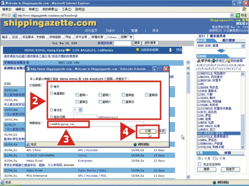Click the IE icon in popup title bar

[x=28, y=69]
